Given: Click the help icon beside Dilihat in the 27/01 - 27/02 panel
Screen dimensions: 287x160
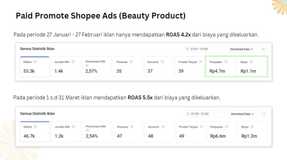Looking at the screenshot, I should click(35, 62).
